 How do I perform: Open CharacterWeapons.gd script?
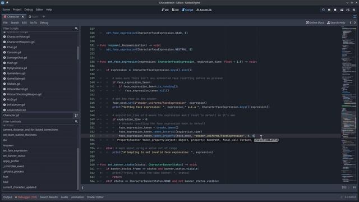point(21,42)
